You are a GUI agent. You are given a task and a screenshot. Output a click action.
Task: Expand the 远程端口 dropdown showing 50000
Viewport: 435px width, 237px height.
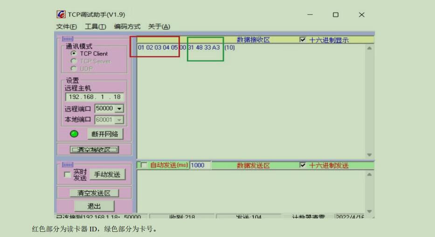click(x=119, y=108)
